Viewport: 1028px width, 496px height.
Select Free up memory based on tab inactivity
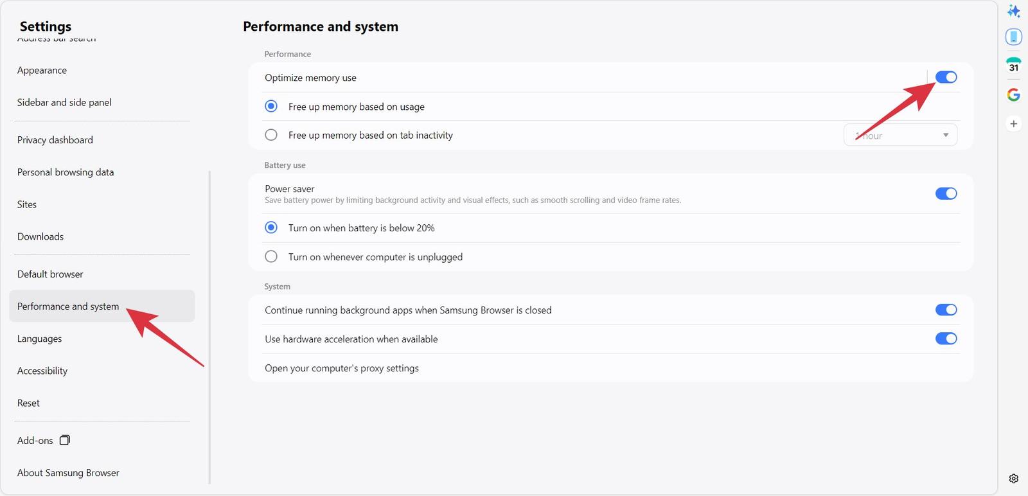click(x=271, y=135)
